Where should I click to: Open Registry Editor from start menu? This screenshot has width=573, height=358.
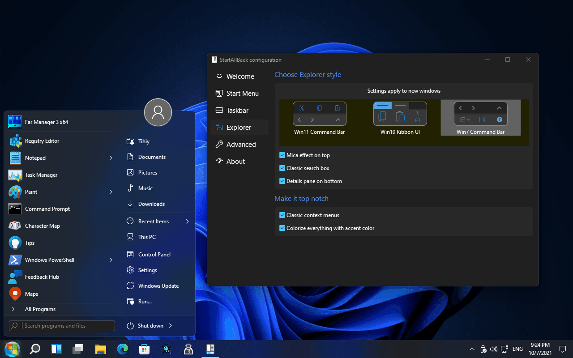pyautogui.click(x=42, y=141)
